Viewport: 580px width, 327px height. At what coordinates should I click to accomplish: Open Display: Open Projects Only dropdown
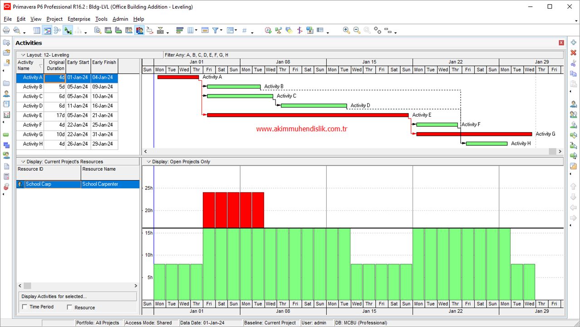[x=149, y=162]
